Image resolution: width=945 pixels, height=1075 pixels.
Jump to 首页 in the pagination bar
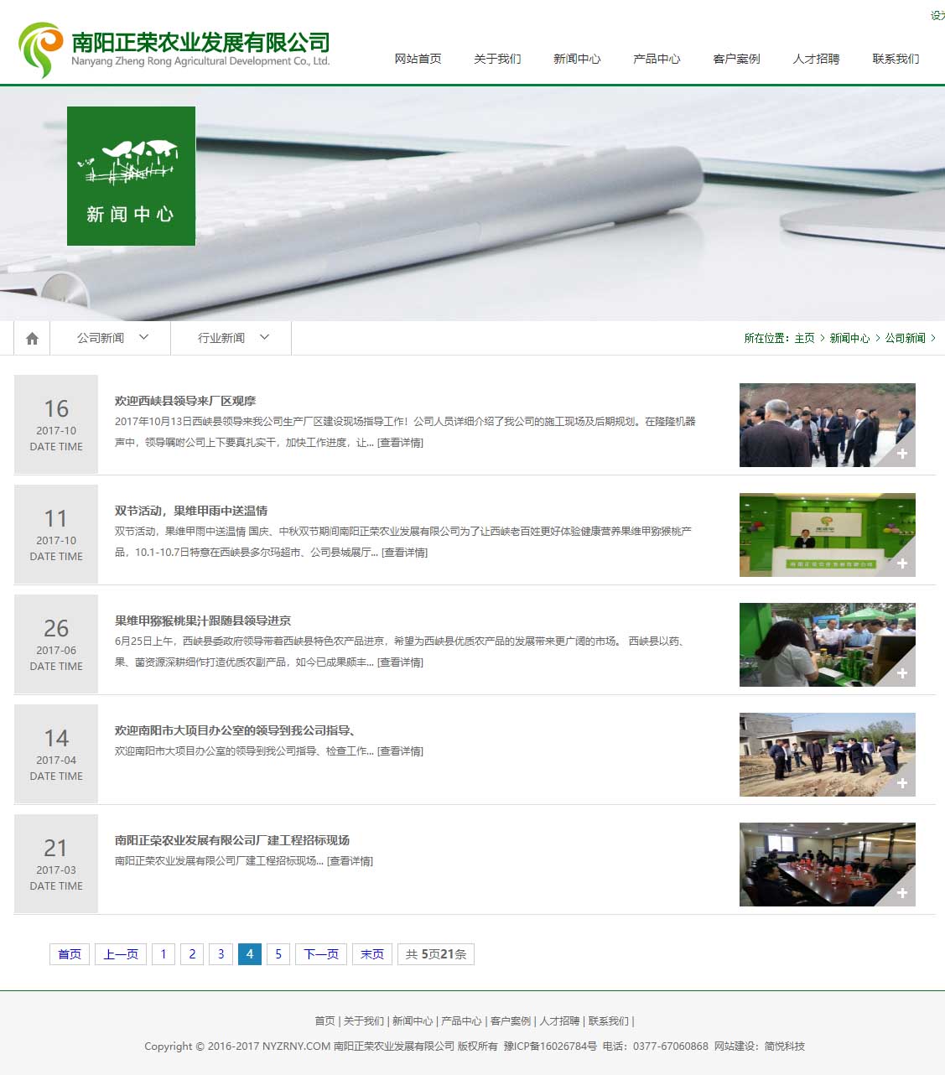pyautogui.click(x=70, y=954)
